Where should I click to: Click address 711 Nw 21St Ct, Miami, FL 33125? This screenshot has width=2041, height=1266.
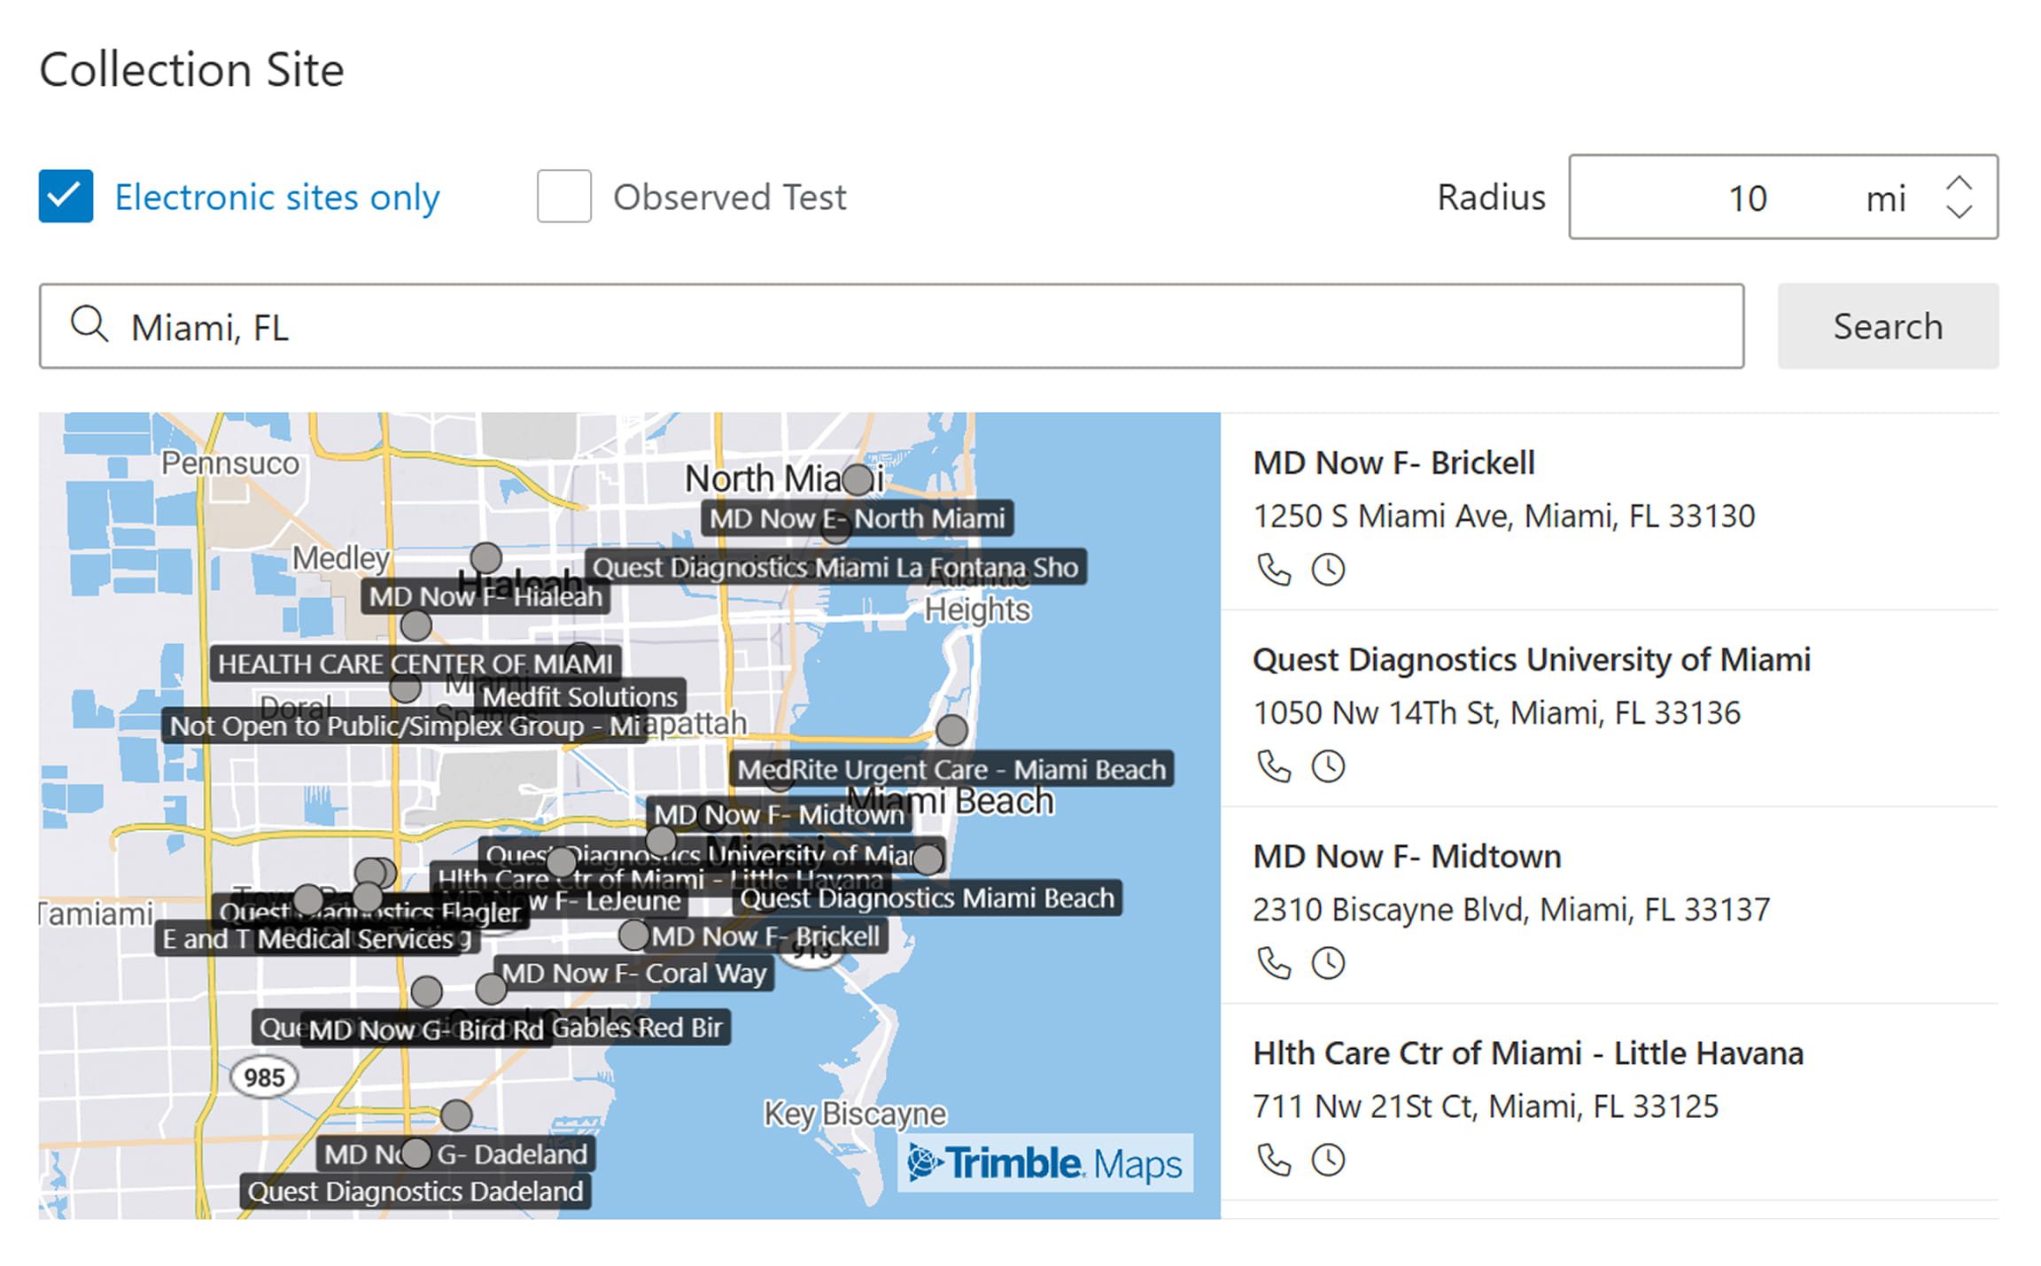pyautogui.click(x=1486, y=1106)
